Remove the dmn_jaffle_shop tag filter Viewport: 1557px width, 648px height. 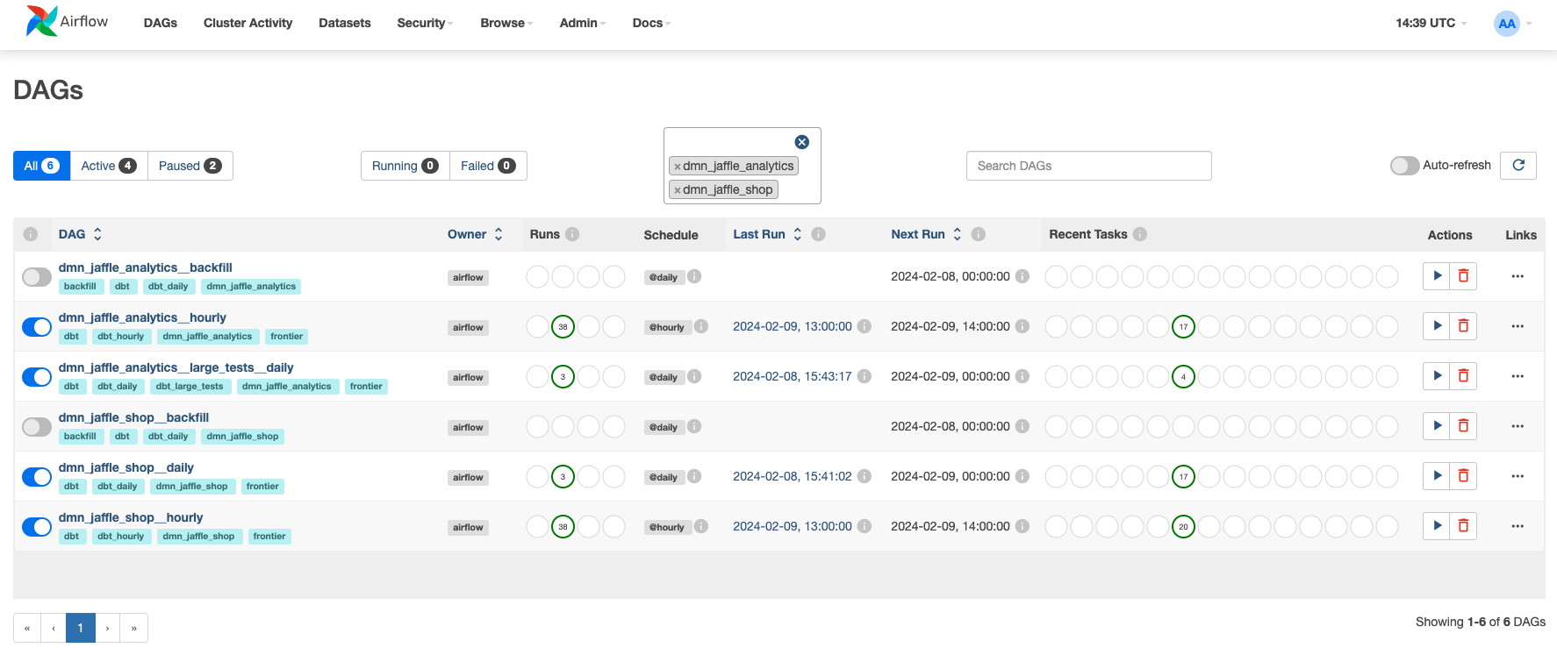click(x=677, y=190)
